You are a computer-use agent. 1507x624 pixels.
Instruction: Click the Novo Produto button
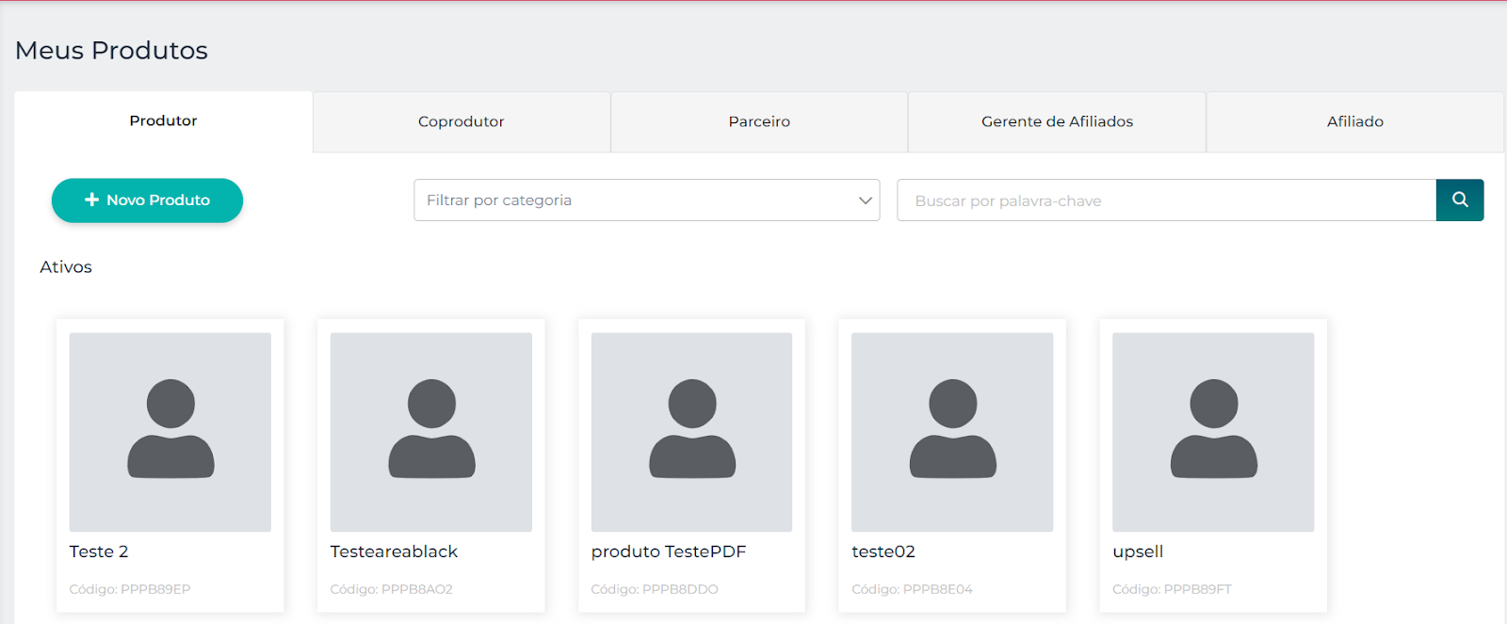[x=147, y=200]
